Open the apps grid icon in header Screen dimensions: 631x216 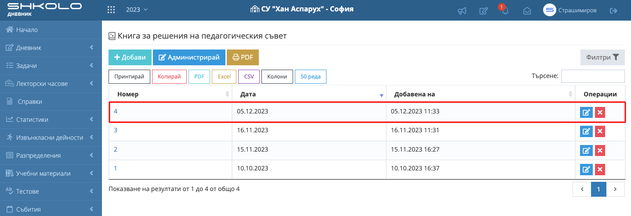[x=112, y=10]
